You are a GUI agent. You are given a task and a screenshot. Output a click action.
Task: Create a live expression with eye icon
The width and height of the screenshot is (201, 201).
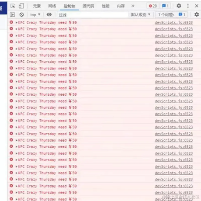(49, 14)
